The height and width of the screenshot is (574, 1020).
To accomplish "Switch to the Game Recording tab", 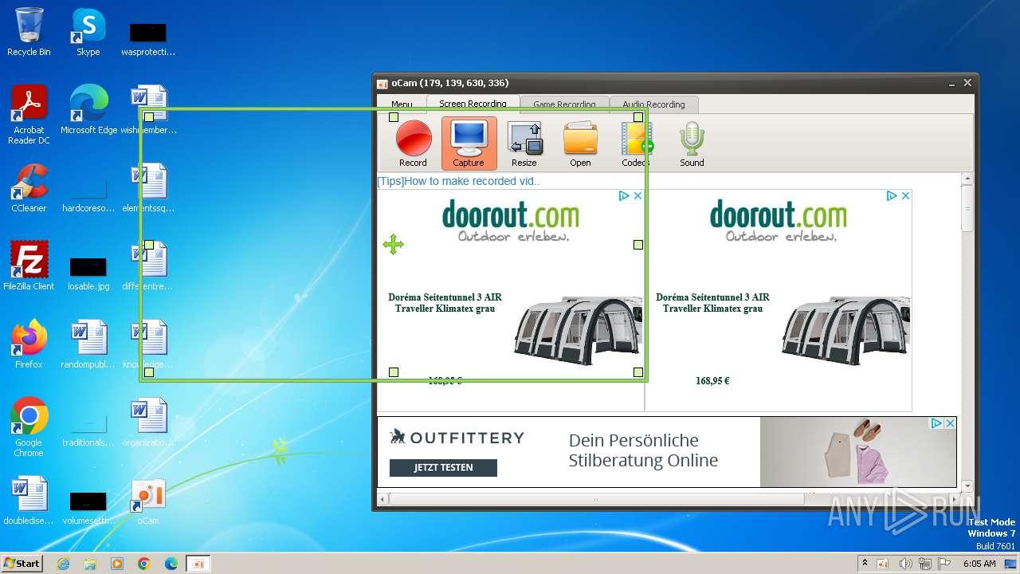I will (x=564, y=104).
